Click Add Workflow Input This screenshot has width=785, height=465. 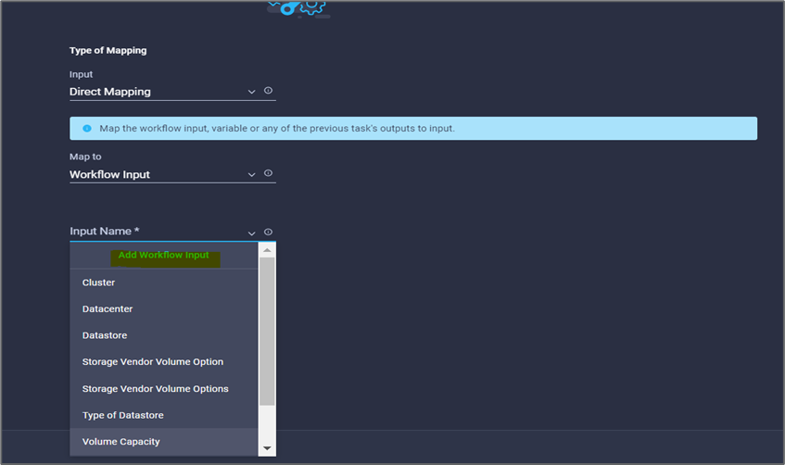[164, 256]
